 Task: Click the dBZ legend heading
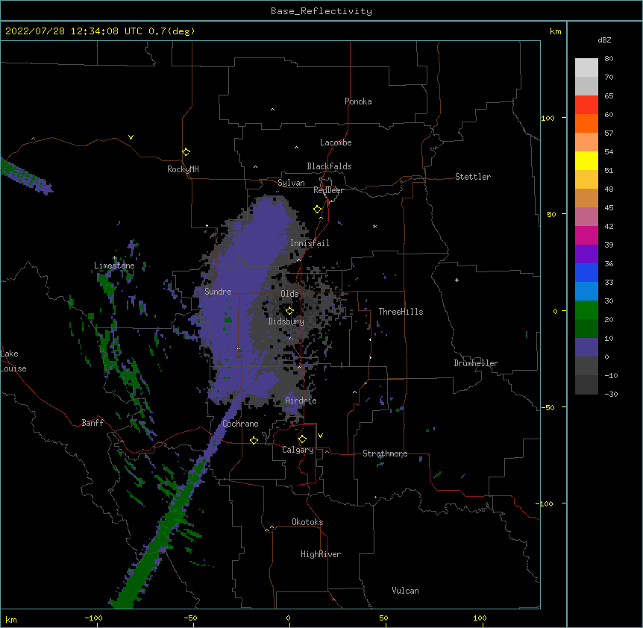click(604, 40)
